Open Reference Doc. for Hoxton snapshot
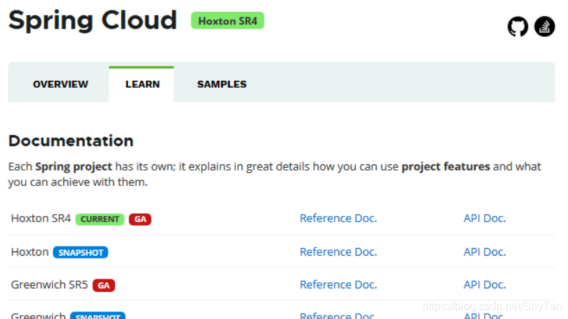This screenshot has height=319, width=568. click(338, 251)
